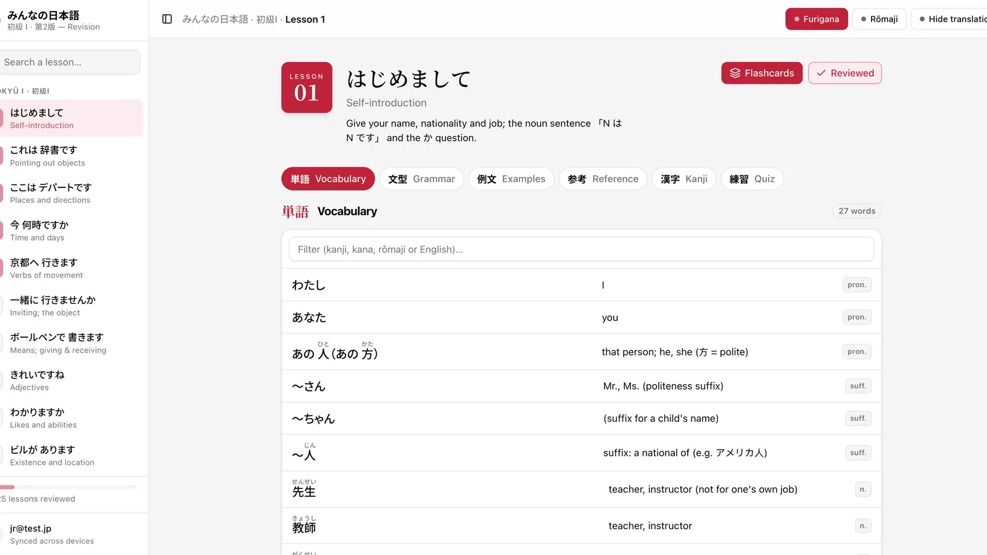Viewport: 987px width, 555px height.
Task: Open lesson わかりますか Likes and abilities
Action: point(72,419)
